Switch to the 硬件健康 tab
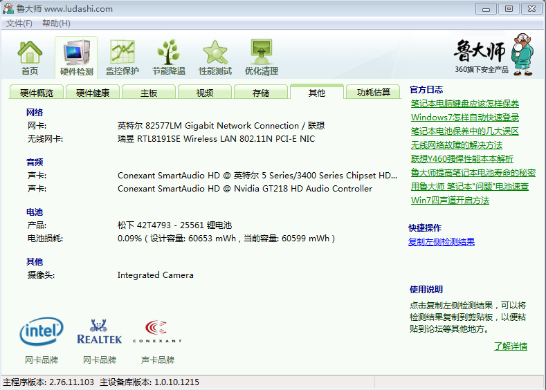 coord(93,93)
